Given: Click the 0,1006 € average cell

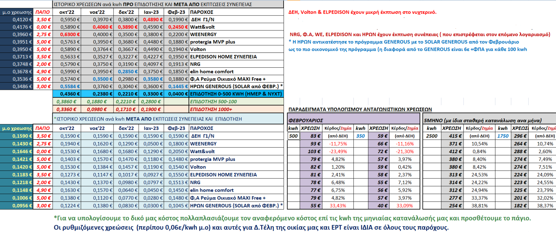Looking at the screenshot, I should [17, 198].
